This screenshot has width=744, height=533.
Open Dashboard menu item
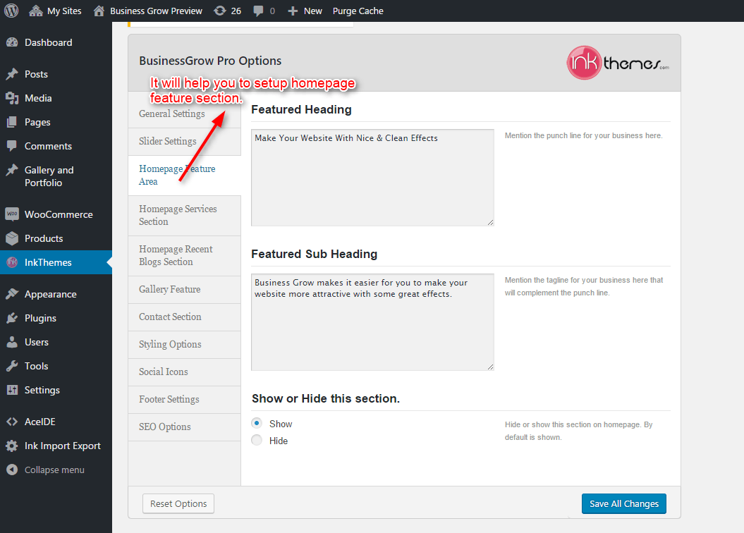click(56, 42)
